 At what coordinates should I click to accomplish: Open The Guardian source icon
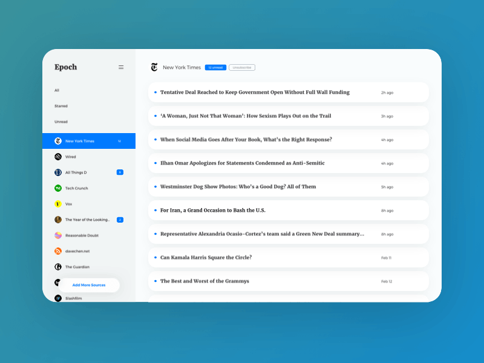click(57, 267)
